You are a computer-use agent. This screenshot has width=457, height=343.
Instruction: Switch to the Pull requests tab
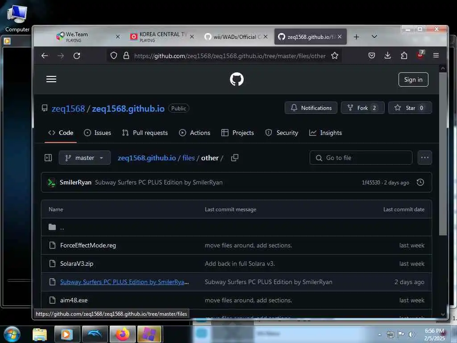click(145, 133)
